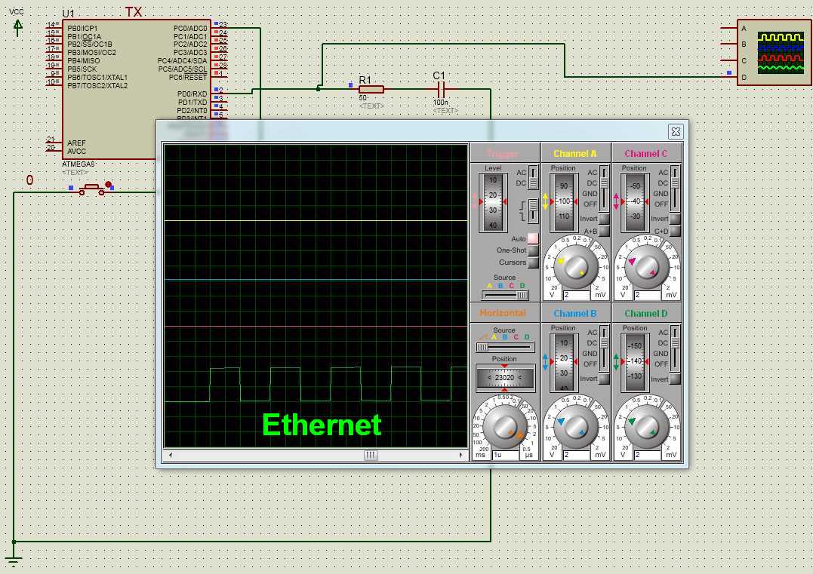Viewport: 813px width, 574px height.
Task: Click magenta Channel C position arrow icon
Action: [x=616, y=201]
